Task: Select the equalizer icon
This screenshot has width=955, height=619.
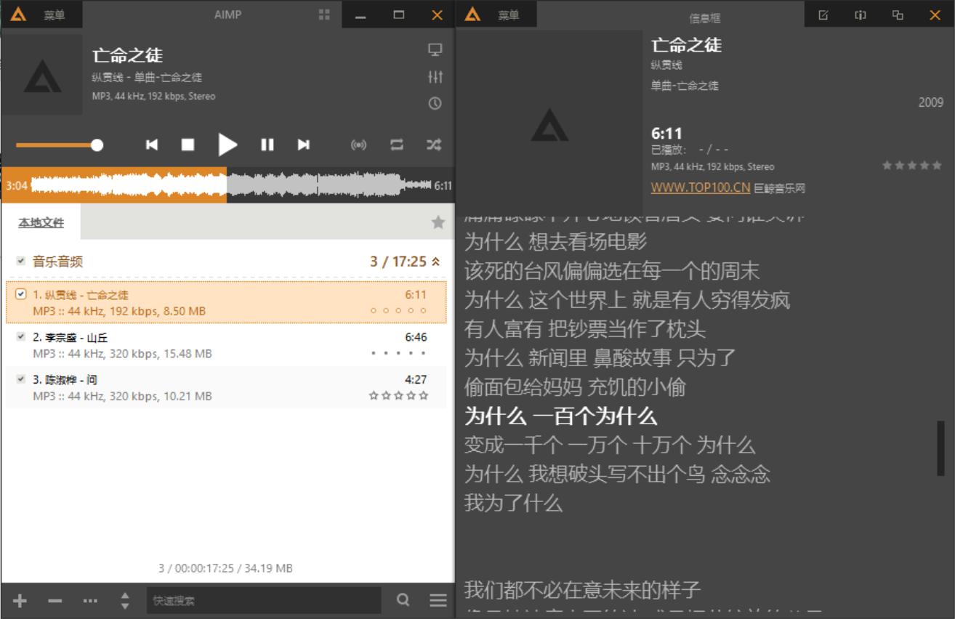Action: 436,77
